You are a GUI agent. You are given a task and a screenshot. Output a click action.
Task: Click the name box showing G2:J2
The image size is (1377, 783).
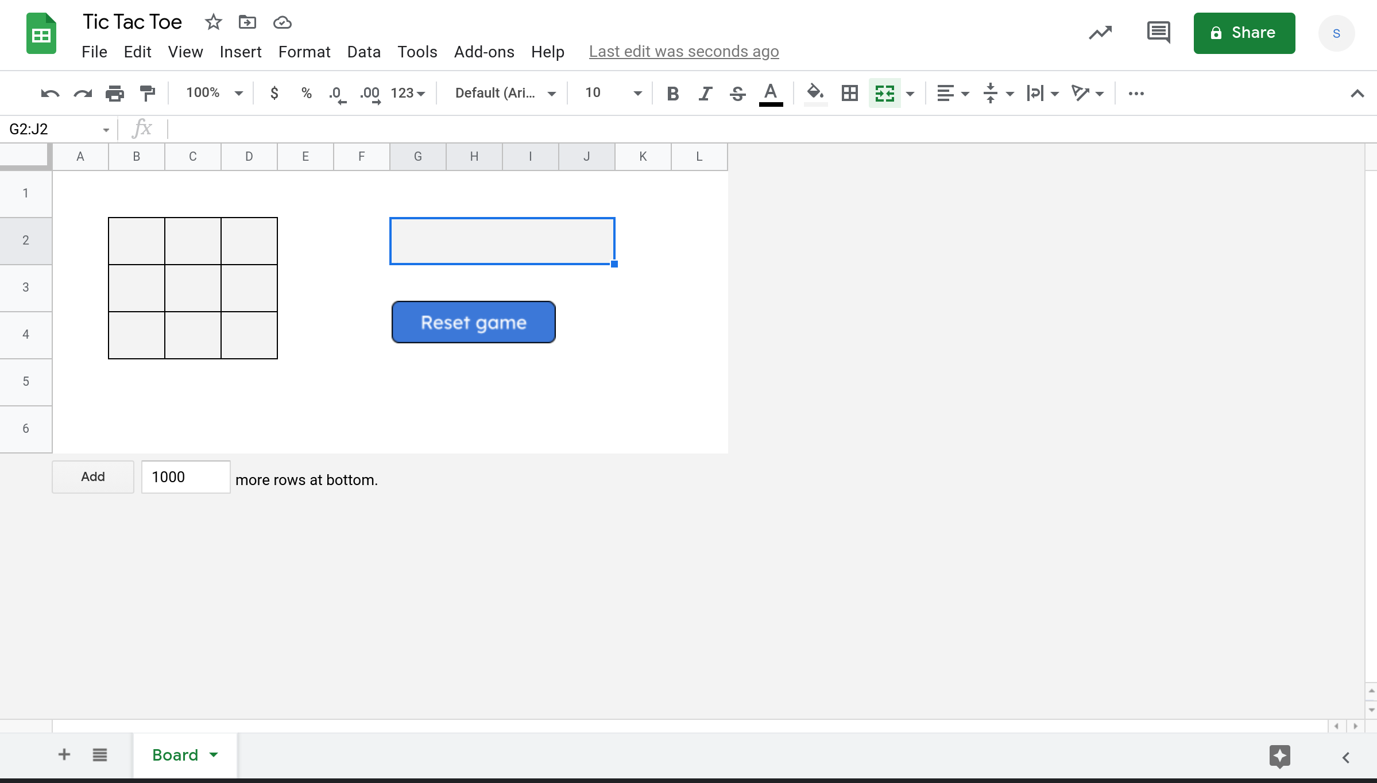58,129
